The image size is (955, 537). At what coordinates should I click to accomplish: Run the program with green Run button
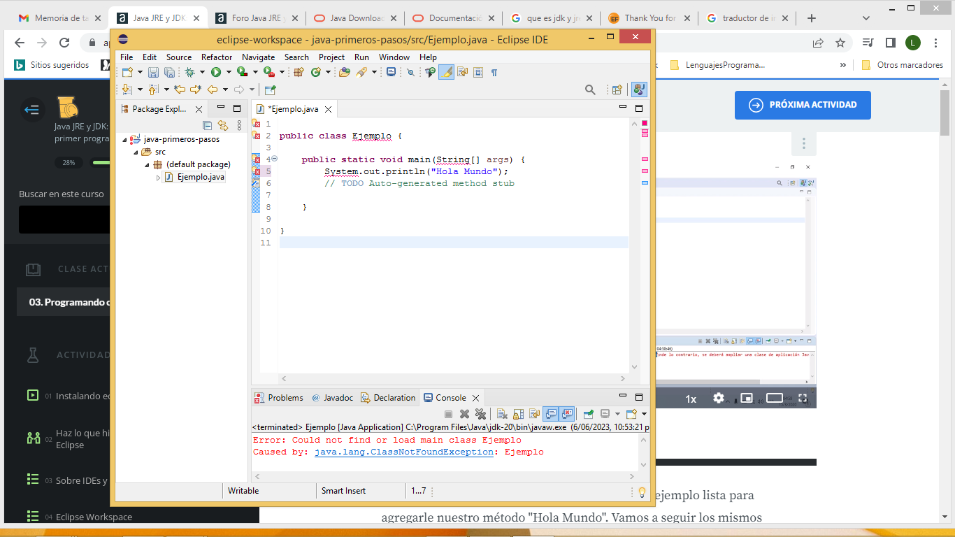216,72
